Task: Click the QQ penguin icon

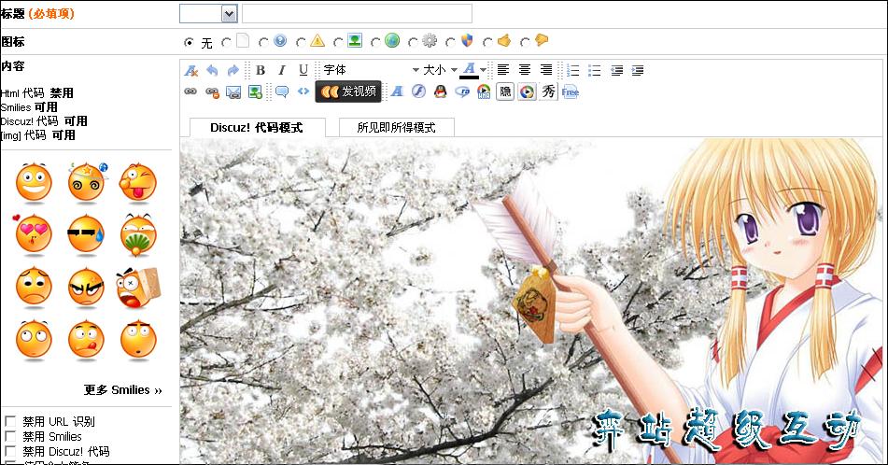Action: (441, 92)
